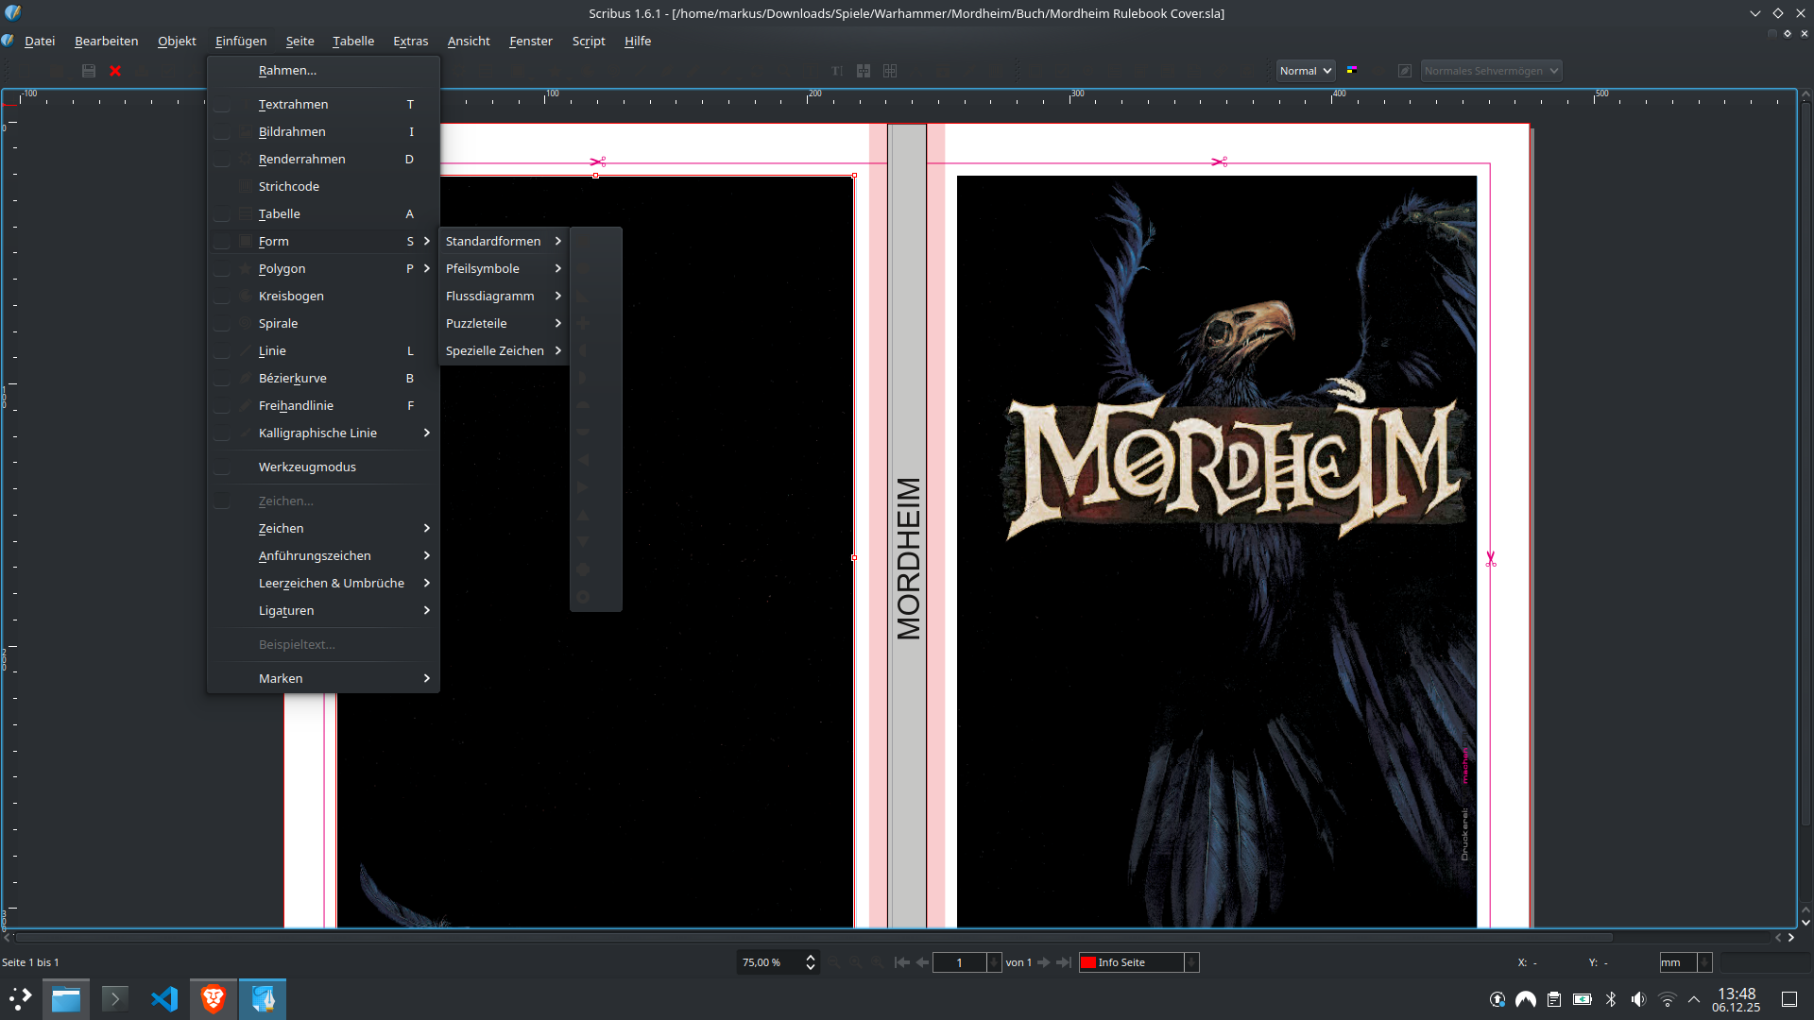The width and height of the screenshot is (1814, 1020).
Task: Toggle the Werkzeugmodus menu checkbox
Action: click(x=222, y=467)
